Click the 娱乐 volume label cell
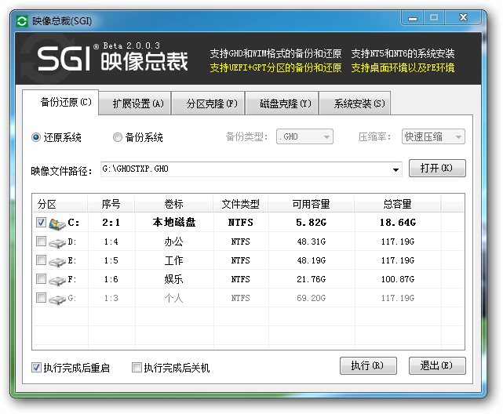The height and width of the screenshot is (414, 503). coord(174,279)
